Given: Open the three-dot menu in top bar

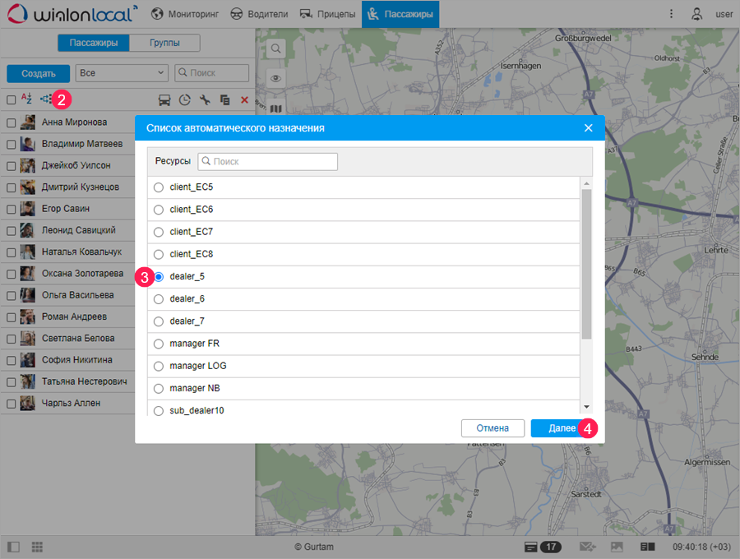Looking at the screenshot, I should (671, 14).
